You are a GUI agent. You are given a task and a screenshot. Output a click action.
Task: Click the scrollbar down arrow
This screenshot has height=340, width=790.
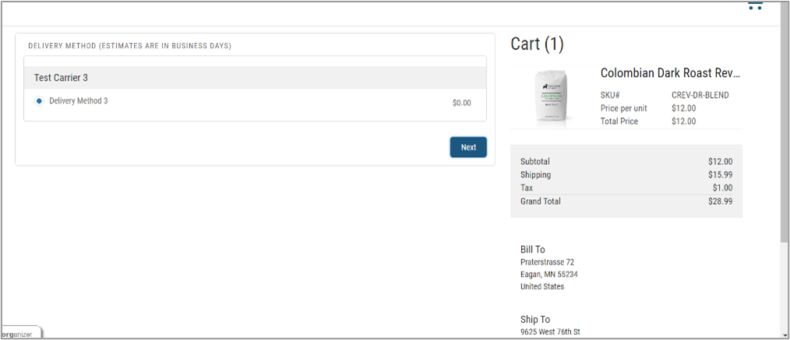785,334
